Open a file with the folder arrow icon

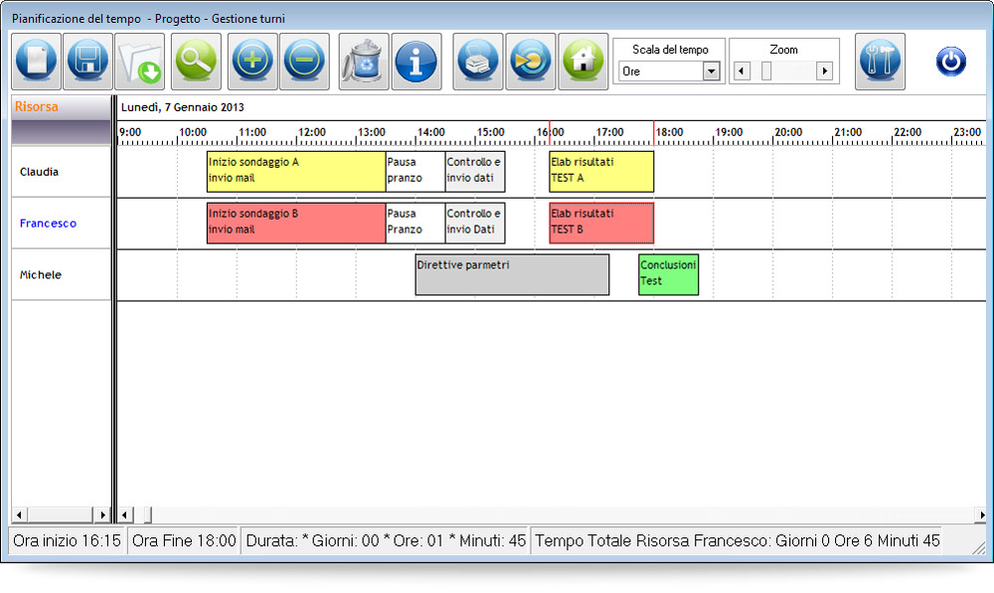(140, 62)
